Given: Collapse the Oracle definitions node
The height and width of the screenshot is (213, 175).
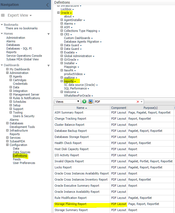Looking at the screenshot, I should [58, 13].
